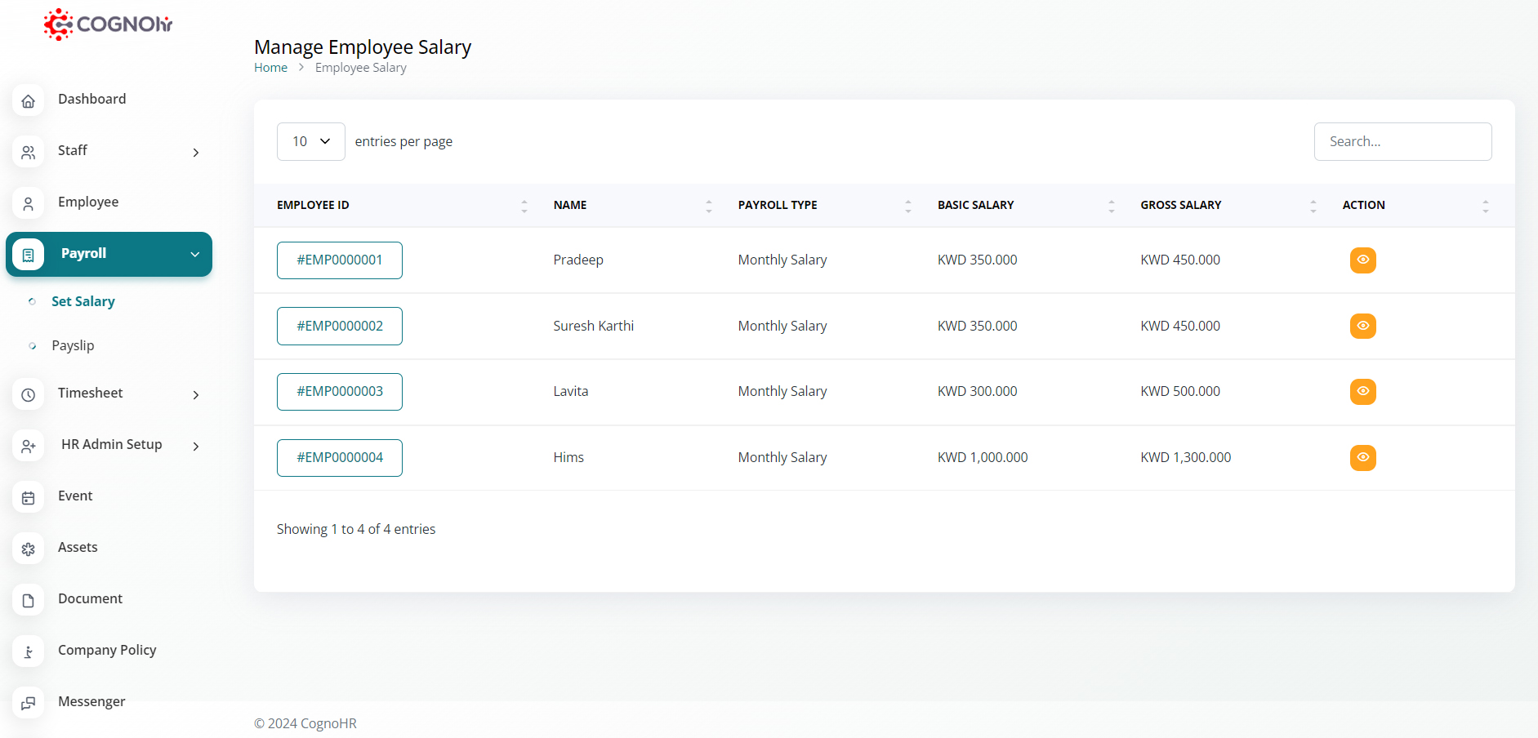Click employee ID #EMP0000003 button
The image size is (1538, 738).
point(339,392)
